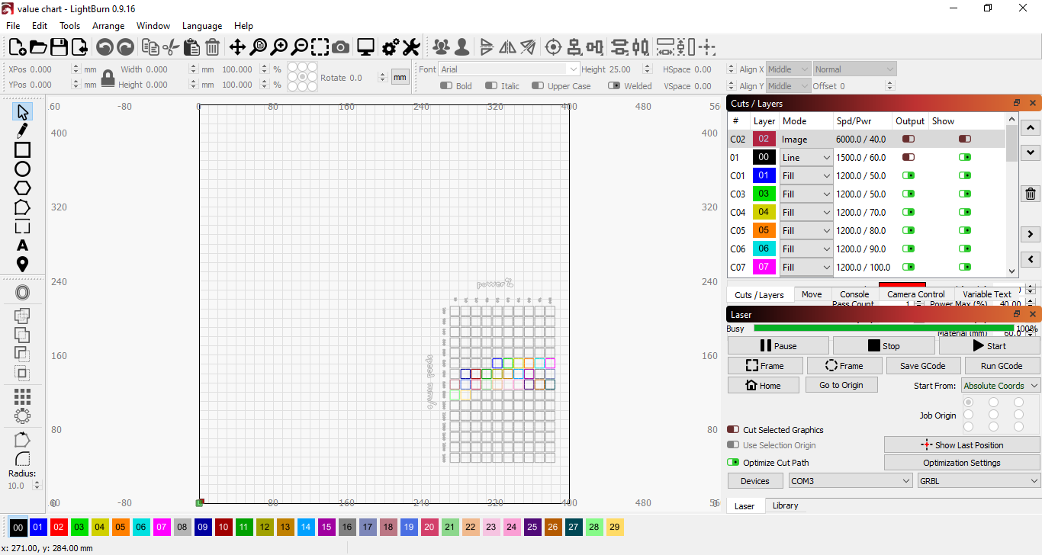Screen dimensions: 1042x555
Task: Open Start From Absolute Coords dropdown
Action: 1001,386
